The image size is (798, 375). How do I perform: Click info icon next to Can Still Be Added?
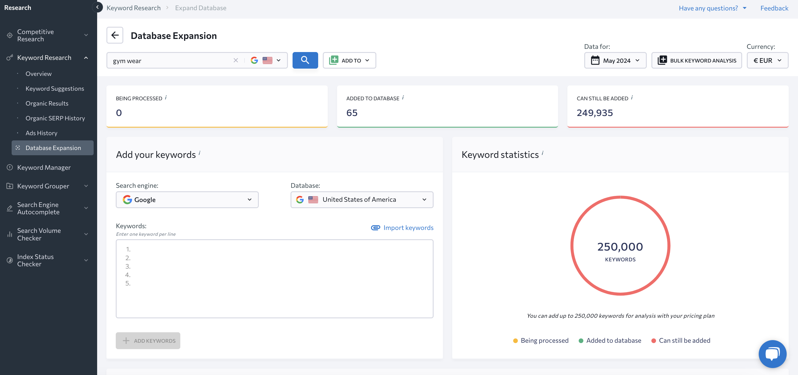tap(632, 98)
